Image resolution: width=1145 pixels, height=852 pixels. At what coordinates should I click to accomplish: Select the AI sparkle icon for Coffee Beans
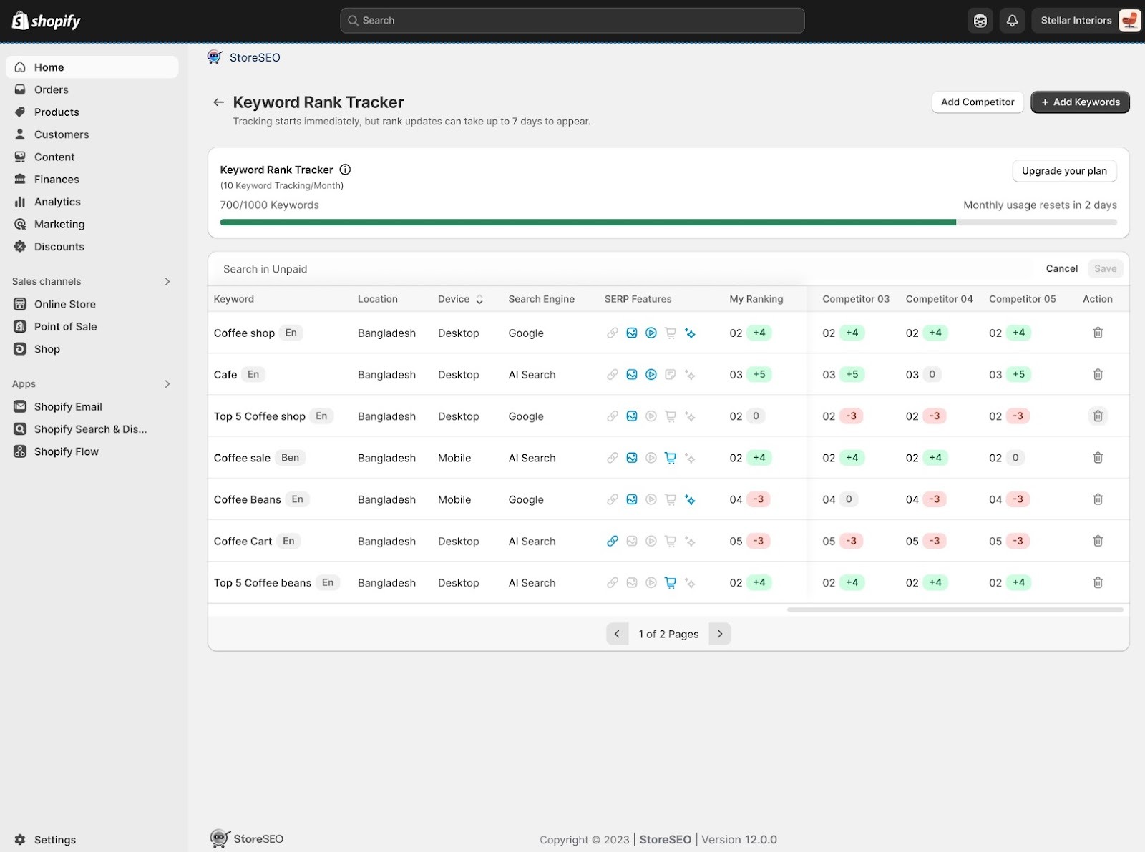click(x=690, y=499)
